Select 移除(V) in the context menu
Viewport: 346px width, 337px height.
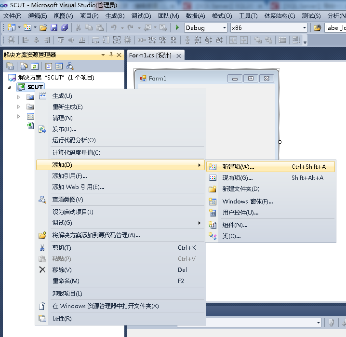tap(120, 270)
